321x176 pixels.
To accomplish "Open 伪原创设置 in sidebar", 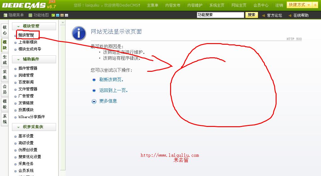I will pyautogui.click(x=28, y=150).
